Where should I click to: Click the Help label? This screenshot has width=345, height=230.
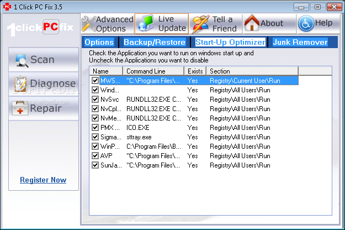tap(323, 23)
